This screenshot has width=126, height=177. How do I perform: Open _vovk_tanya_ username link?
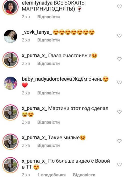37,32
